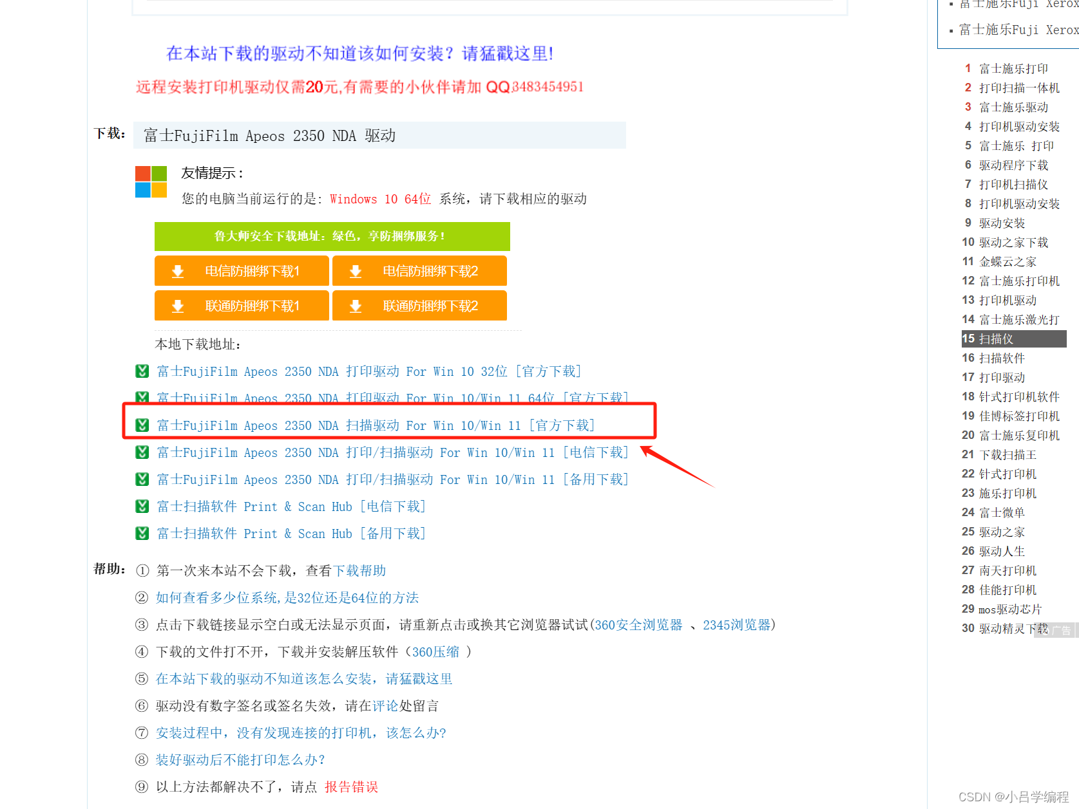The image size is (1079, 809).
Task: Click the green 鲁大师安全下载地址 banner
Action: (x=332, y=236)
